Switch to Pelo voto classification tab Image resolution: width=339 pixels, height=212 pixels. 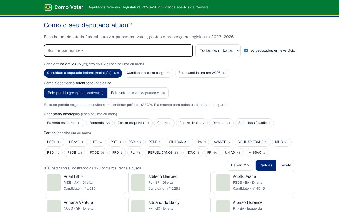(x=138, y=93)
